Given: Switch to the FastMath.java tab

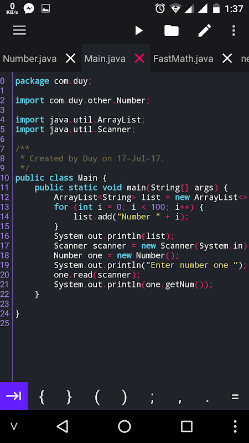Looking at the screenshot, I should tap(183, 59).
